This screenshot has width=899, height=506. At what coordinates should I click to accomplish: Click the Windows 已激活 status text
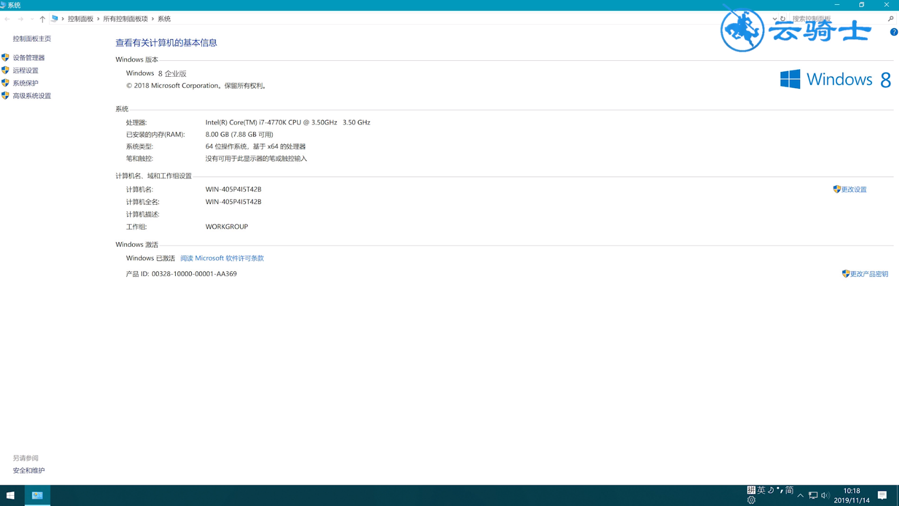(x=150, y=258)
